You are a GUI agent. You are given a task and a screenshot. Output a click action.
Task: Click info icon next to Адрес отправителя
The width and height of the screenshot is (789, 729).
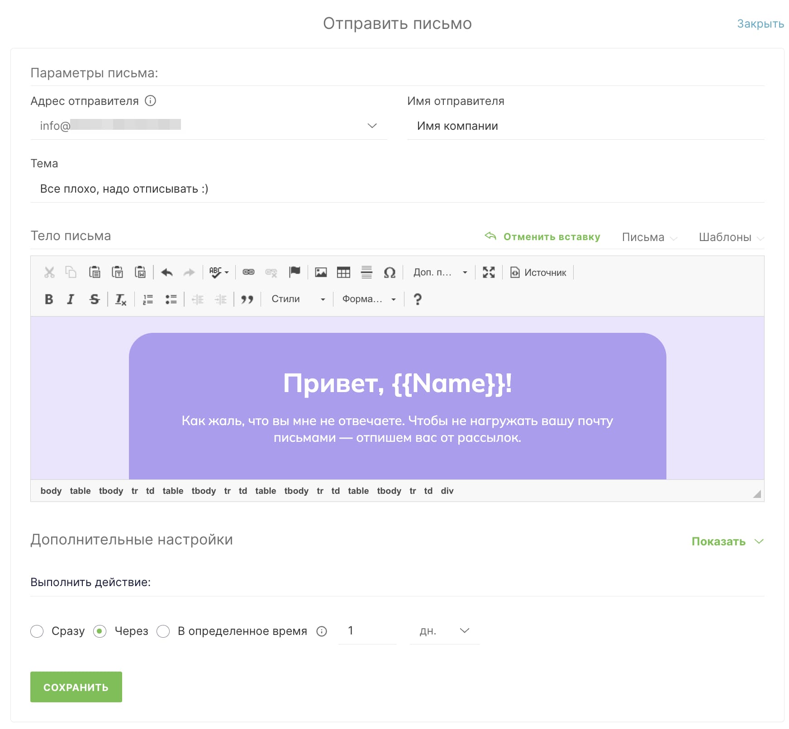coord(150,101)
